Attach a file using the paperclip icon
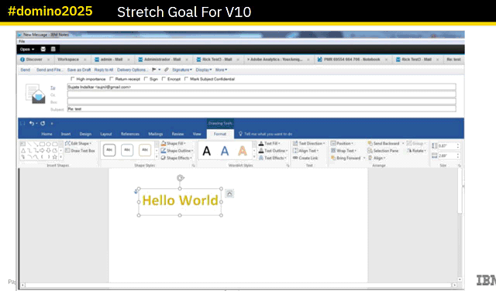 point(167,70)
